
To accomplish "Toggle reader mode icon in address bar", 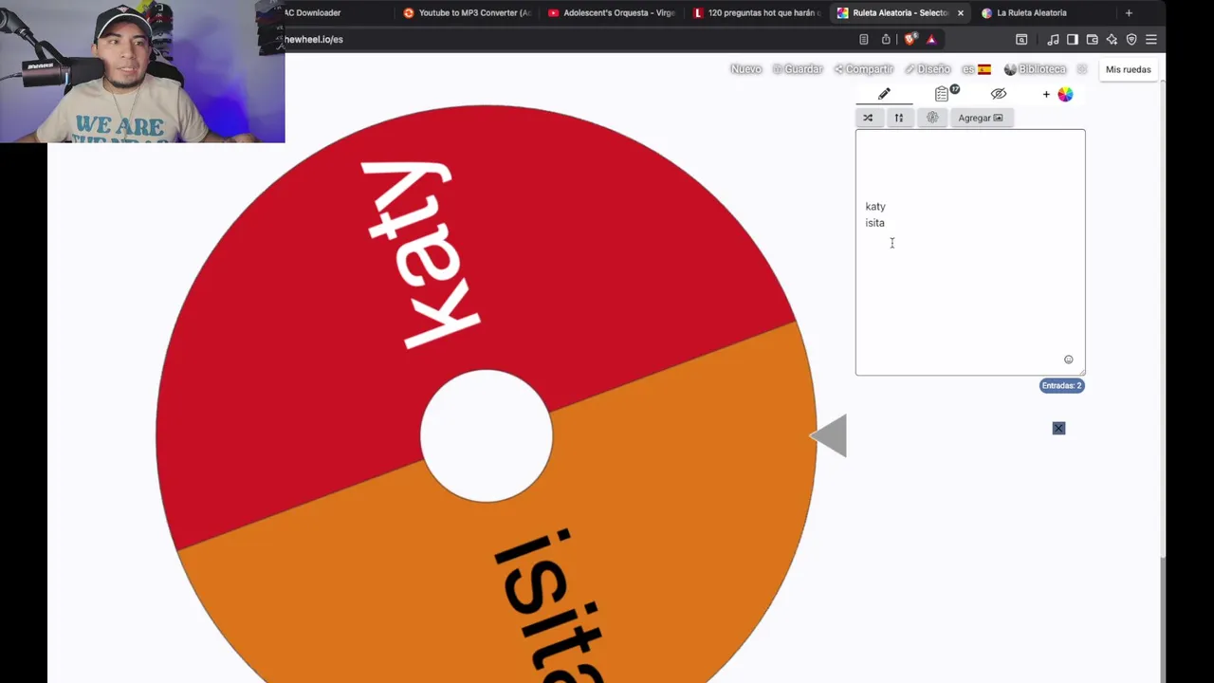I will point(863,39).
